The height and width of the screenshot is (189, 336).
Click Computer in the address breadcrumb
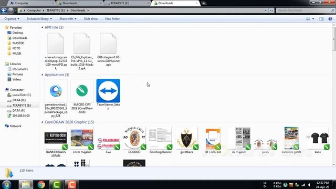(34, 10)
